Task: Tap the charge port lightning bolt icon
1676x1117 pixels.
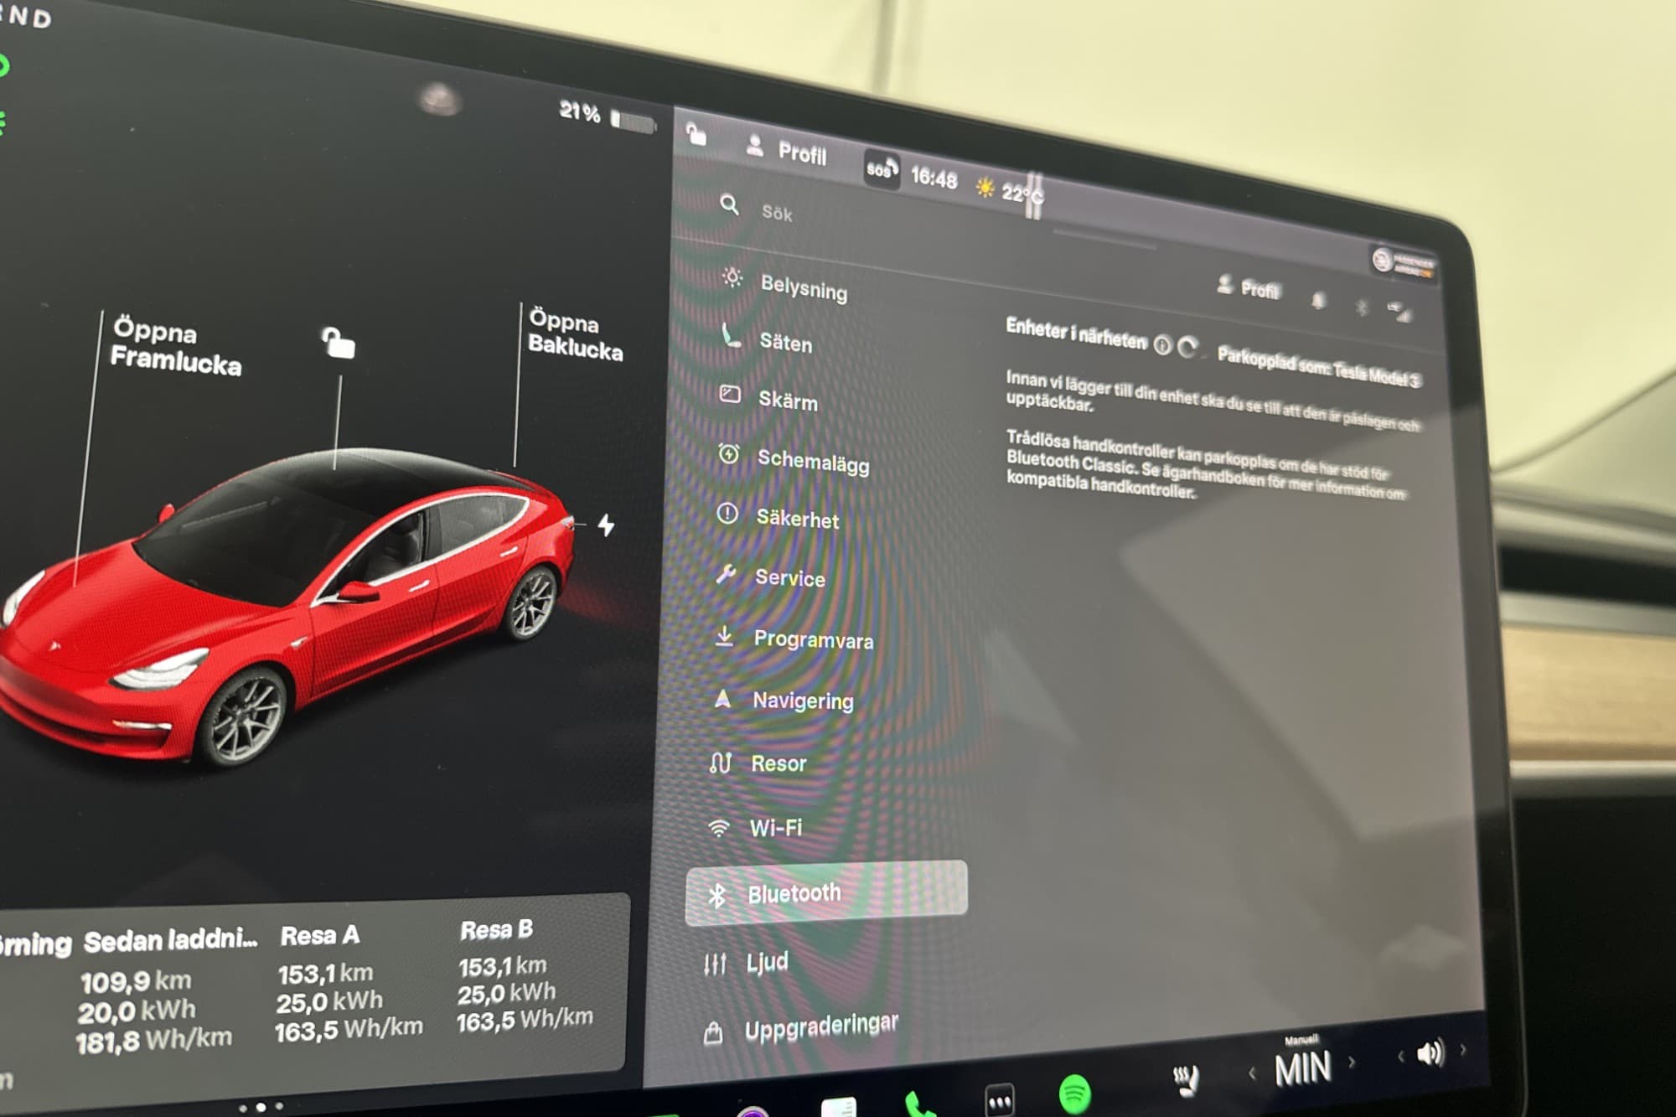Action: [x=606, y=525]
